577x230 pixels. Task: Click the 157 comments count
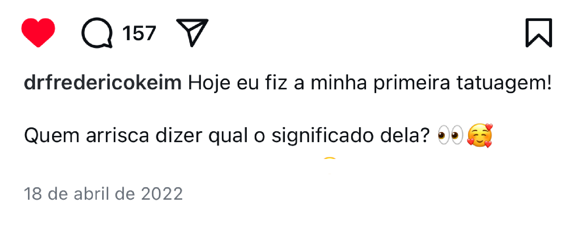coord(139,33)
